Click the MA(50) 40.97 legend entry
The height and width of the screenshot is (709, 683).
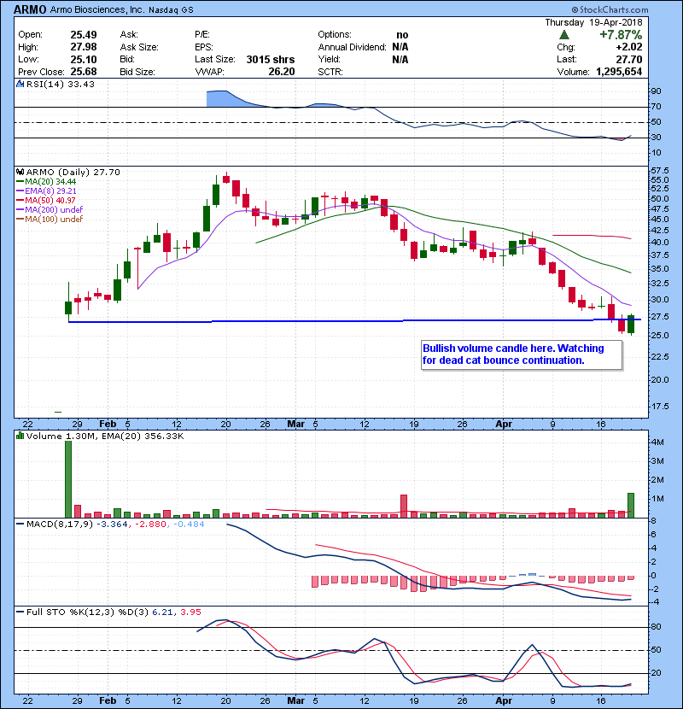coord(46,200)
